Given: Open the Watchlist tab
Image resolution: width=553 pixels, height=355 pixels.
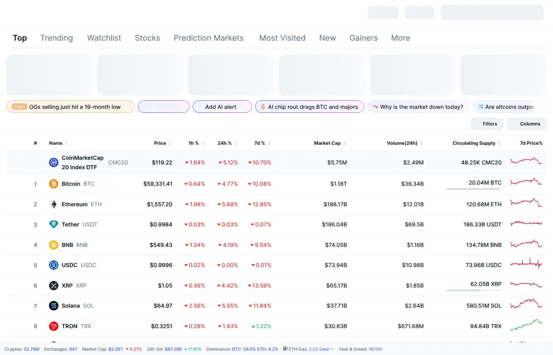Looking at the screenshot, I should [104, 38].
